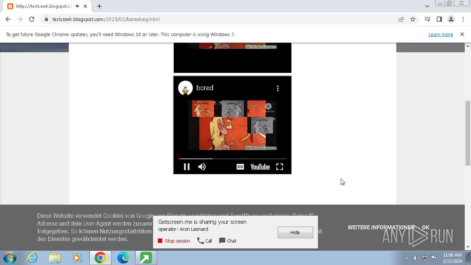Open the video's three-dot more menu

278,88
